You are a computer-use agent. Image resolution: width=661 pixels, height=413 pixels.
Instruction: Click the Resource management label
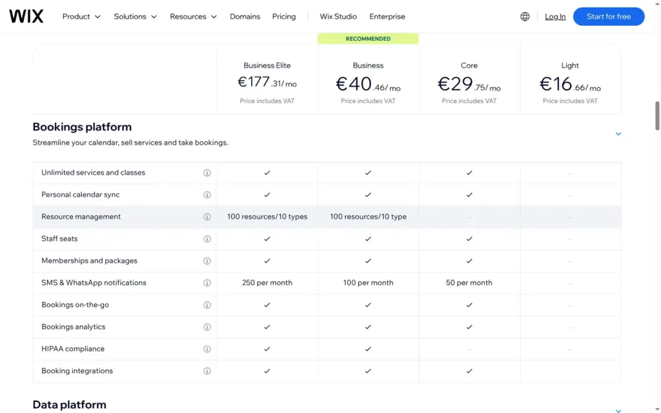coord(81,217)
